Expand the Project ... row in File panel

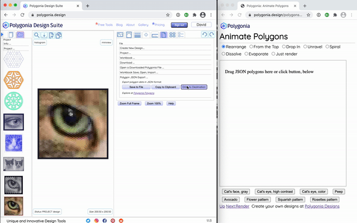pos(165,53)
